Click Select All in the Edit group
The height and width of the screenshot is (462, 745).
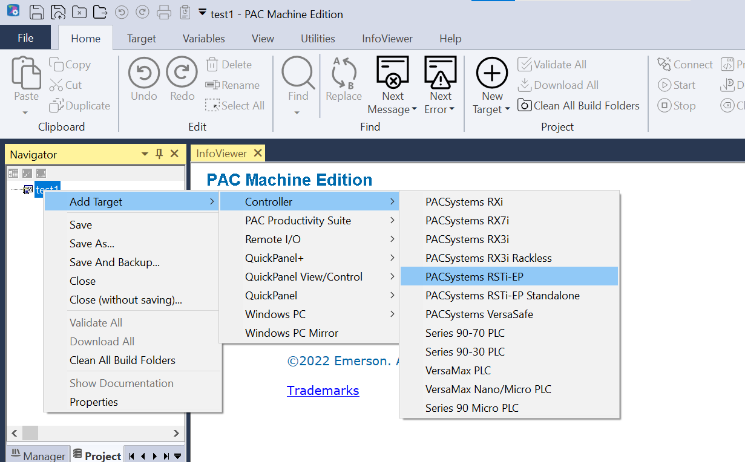(x=235, y=106)
